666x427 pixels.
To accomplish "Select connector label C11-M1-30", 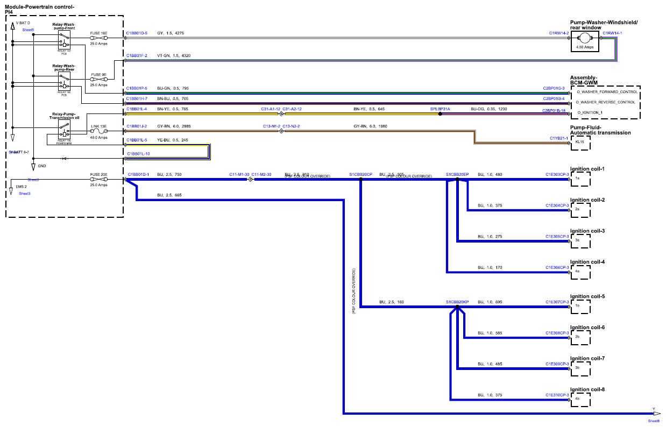I will coord(239,175).
